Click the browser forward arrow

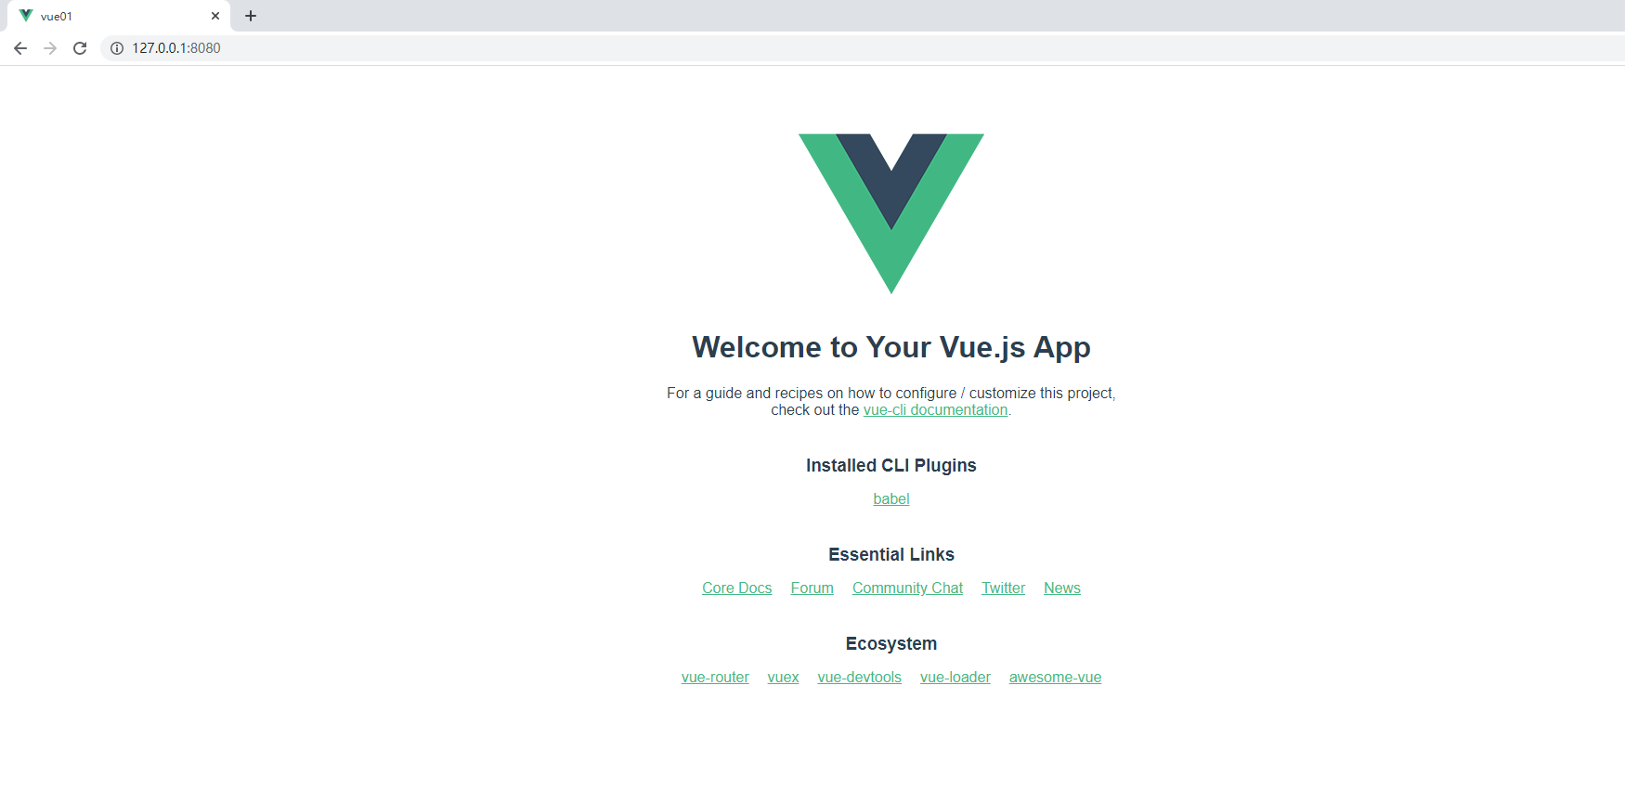click(x=50, y=48)
